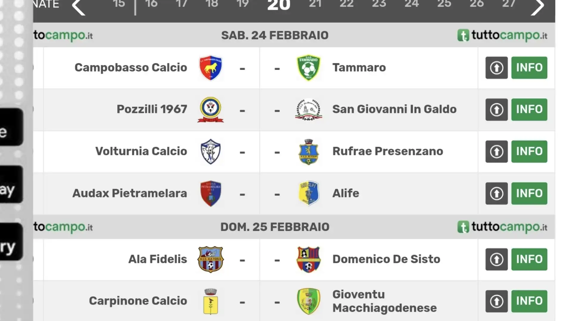Select matchday 19 in the round selector

tap(243, 4)
